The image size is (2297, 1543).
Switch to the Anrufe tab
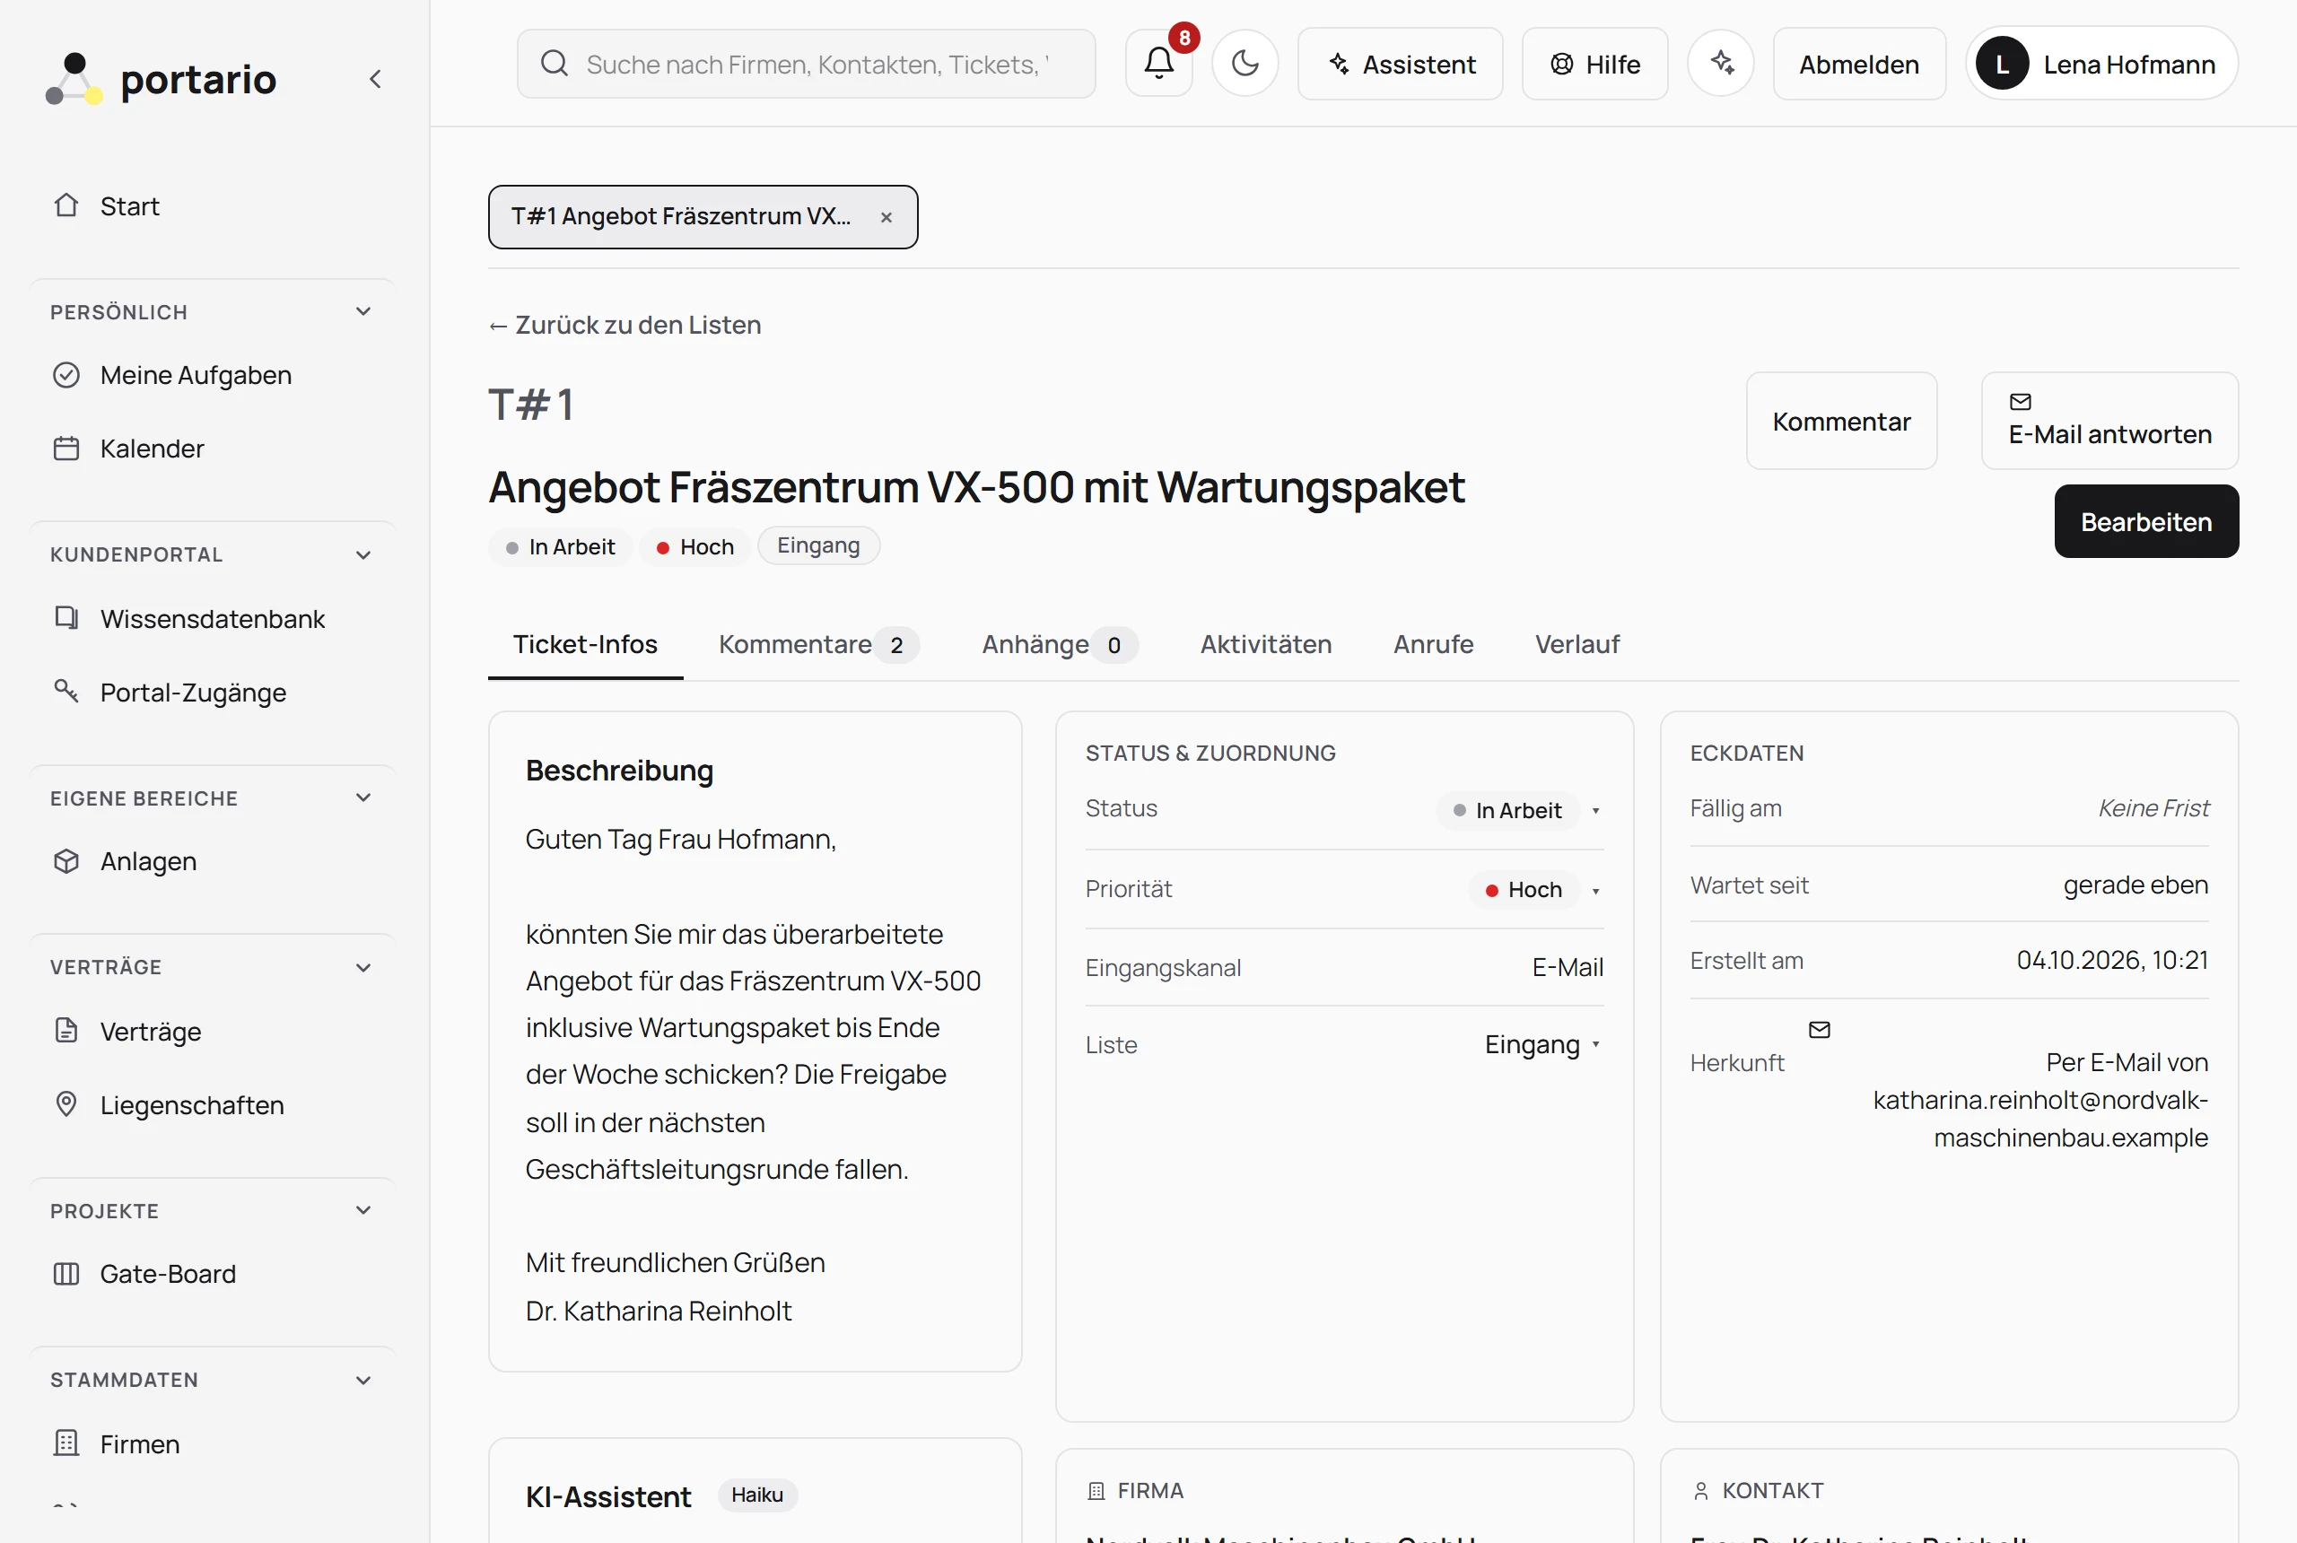coord(1433,644)
